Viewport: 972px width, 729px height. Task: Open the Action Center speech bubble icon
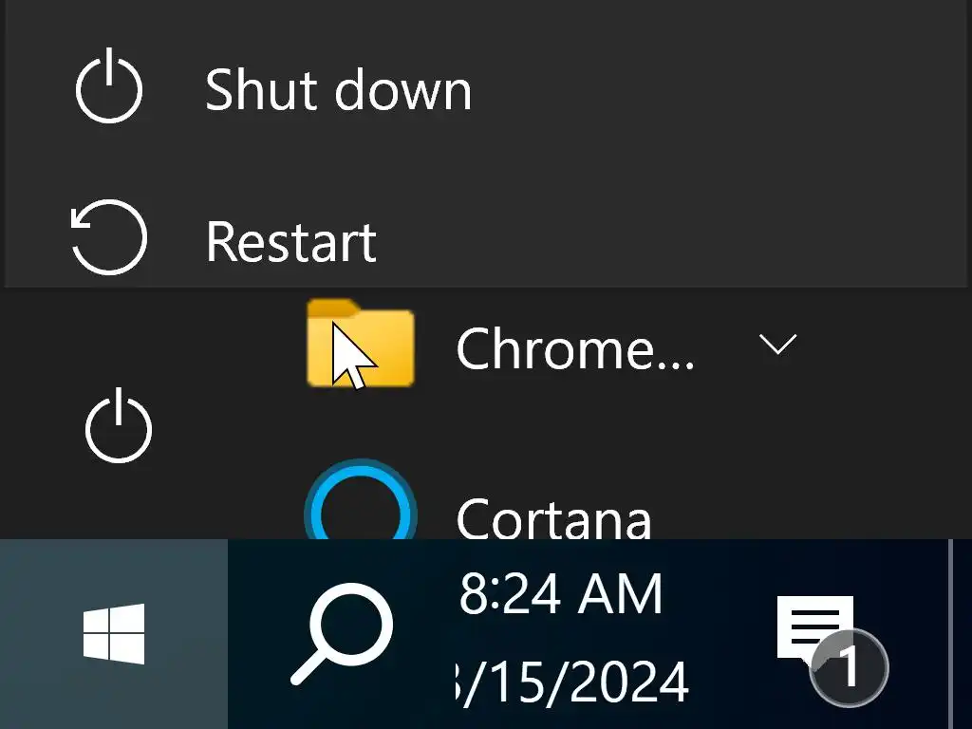click(x=814, y=626)
